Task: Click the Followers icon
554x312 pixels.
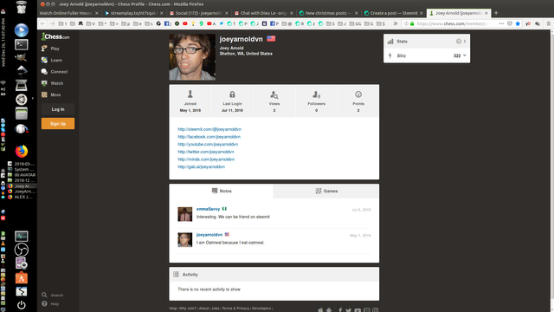Action: [x=316, y=94]
